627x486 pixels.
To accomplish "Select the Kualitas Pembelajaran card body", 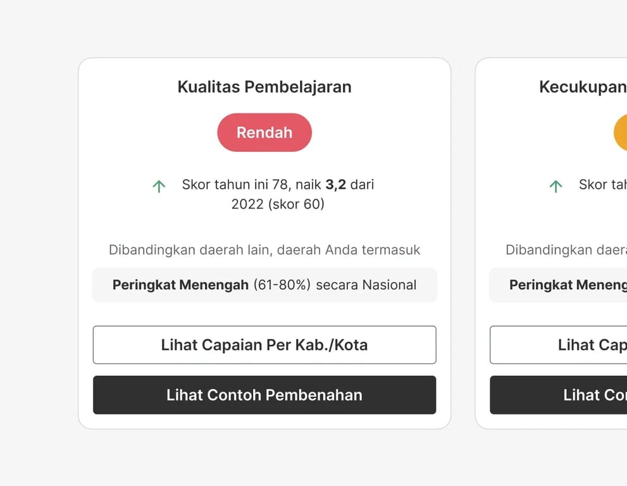I will tap(264, 240).
